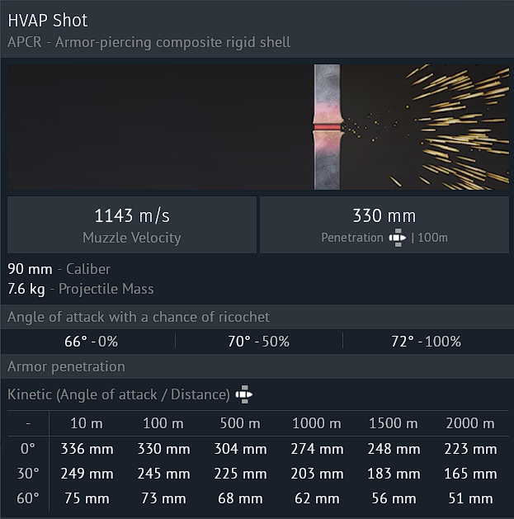Select the 70° - 50% ricochet cell
Viewport: 514px width, 519px height.
click(x=258, y=342)
